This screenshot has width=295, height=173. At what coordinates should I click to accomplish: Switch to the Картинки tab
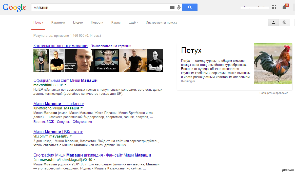click(58, 22)
